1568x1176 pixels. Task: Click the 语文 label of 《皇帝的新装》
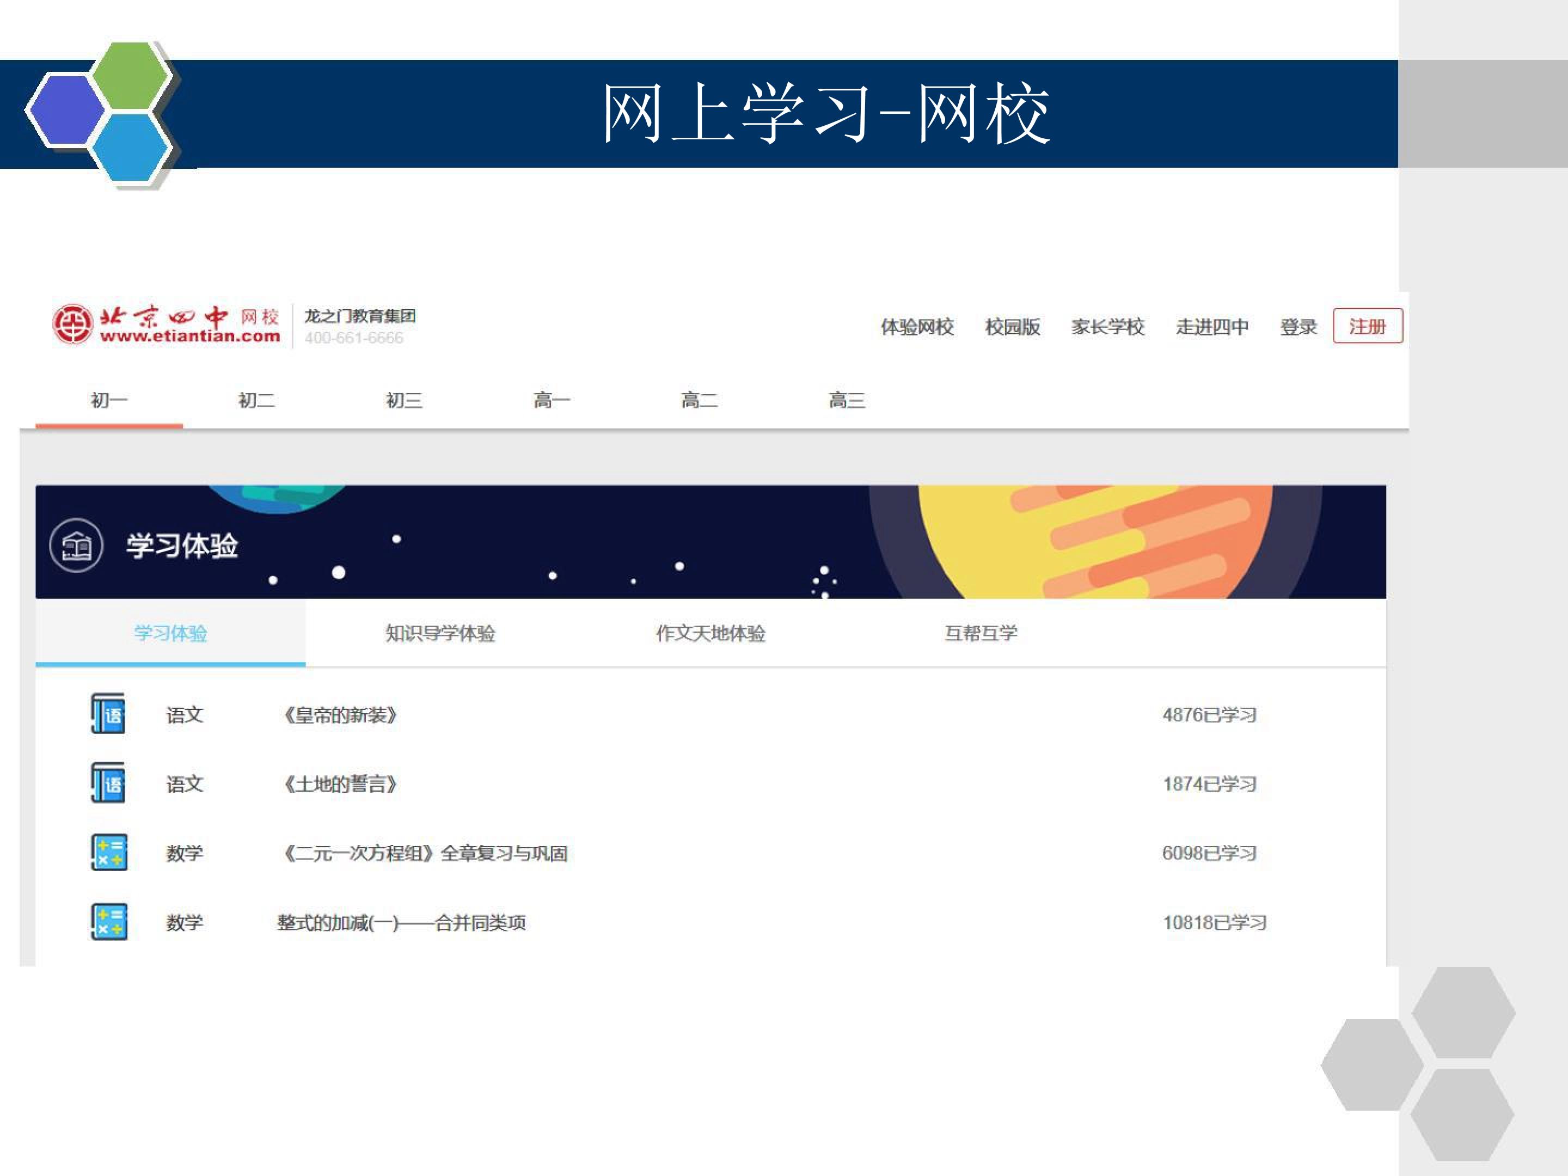tap(185, 714)
